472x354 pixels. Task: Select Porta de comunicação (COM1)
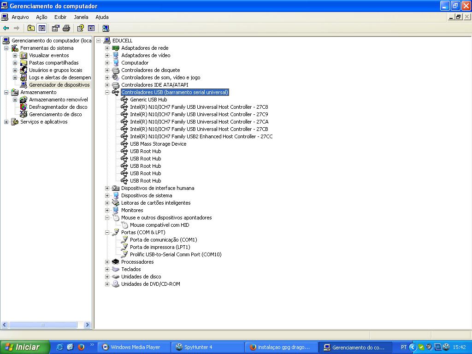pos(164,240)
